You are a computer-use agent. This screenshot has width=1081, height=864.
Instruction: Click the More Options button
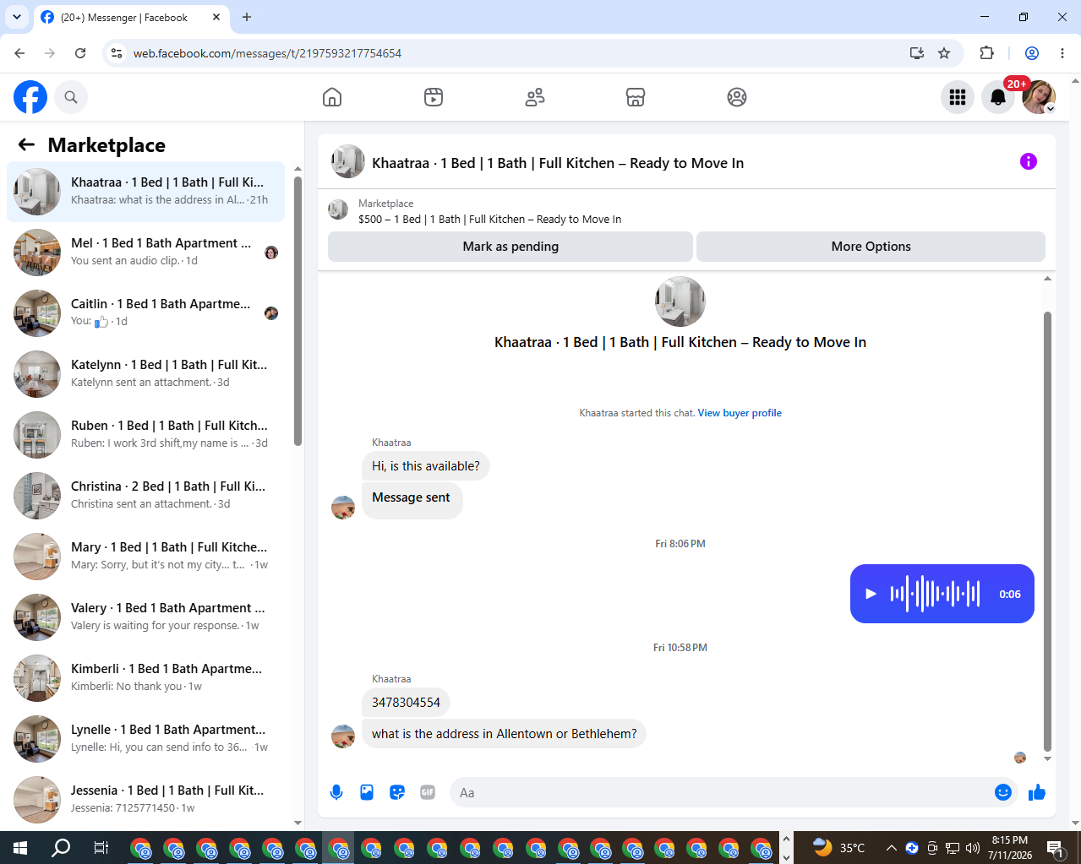click(x=871, y=247)
